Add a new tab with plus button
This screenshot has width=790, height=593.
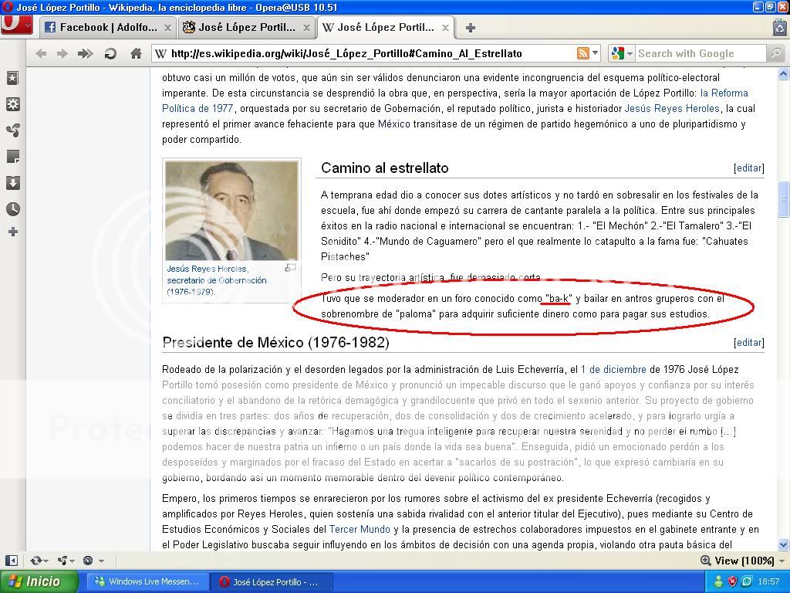[470, 28]
